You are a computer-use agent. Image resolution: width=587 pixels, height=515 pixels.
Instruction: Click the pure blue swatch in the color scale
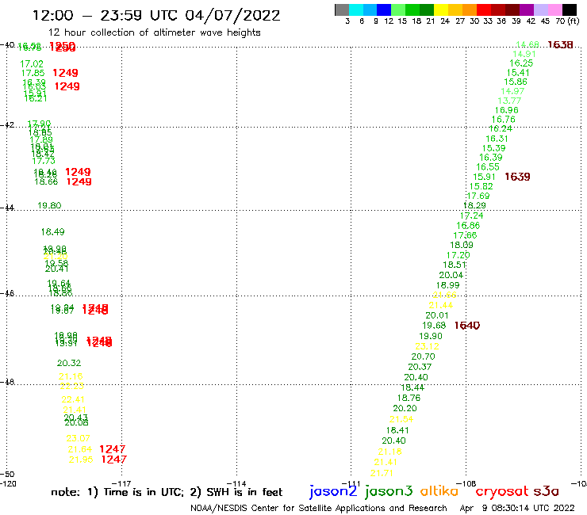click(x=384, y=10)
